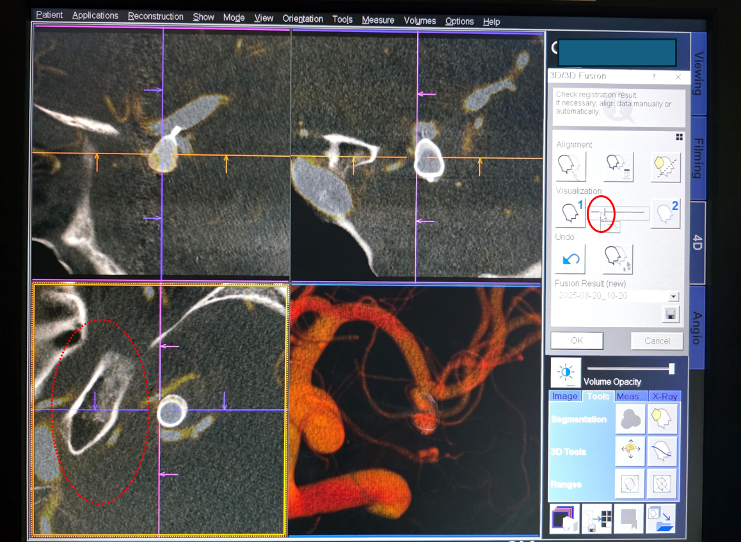741x542 pixels.
Task: Open the Reconstruction menu
Action: (x=155, y=17)
